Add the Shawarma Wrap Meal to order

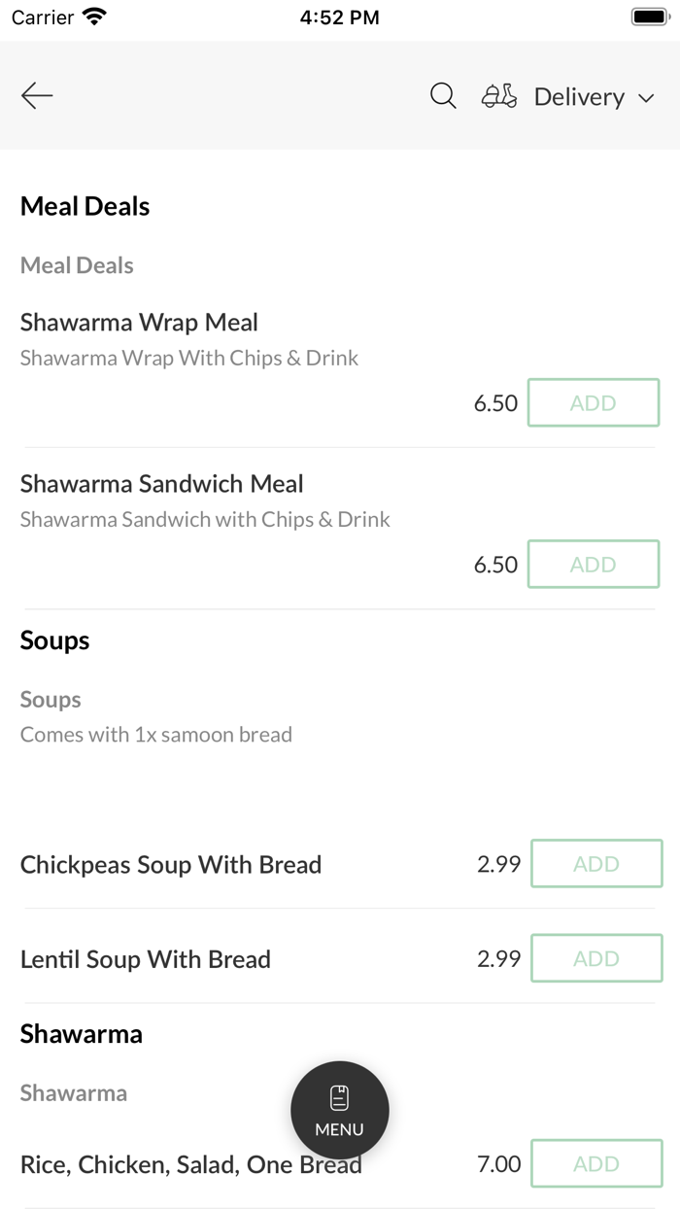(593, 402)
